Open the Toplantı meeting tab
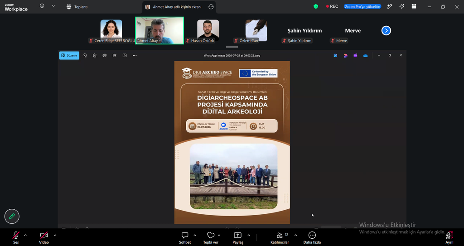 click(77, 7)
